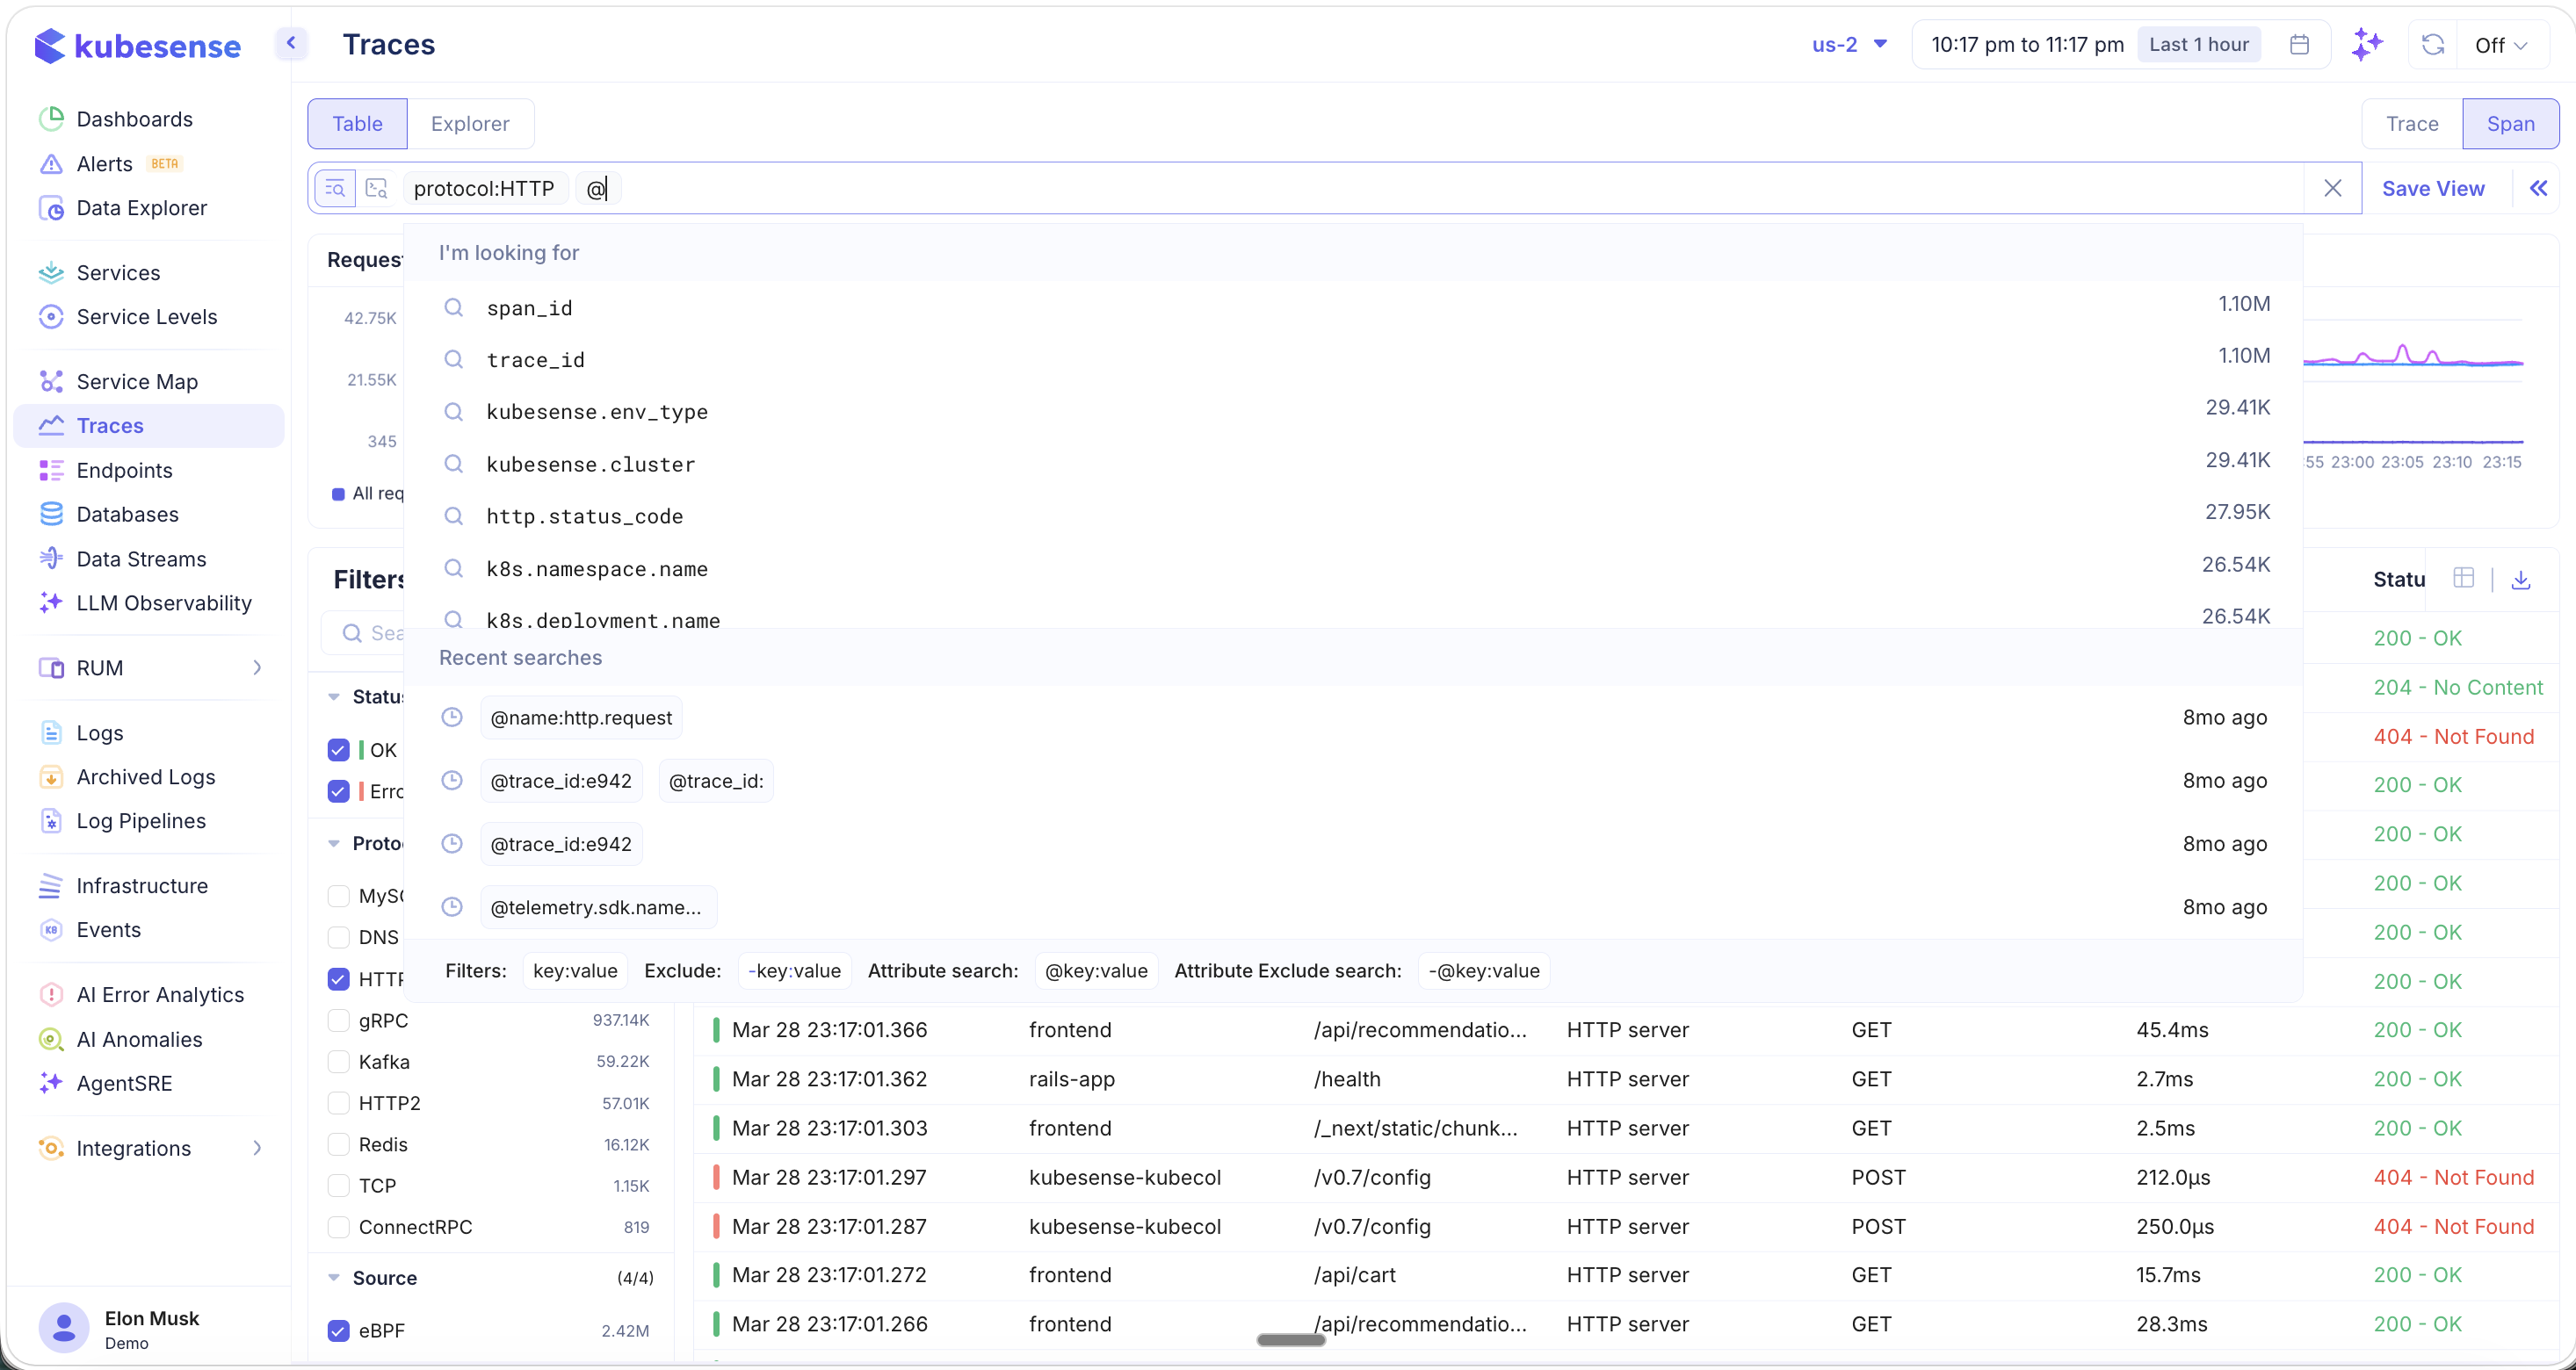
Task: Click the AI sparkles icon near the time range
Action: [2367, 44]
